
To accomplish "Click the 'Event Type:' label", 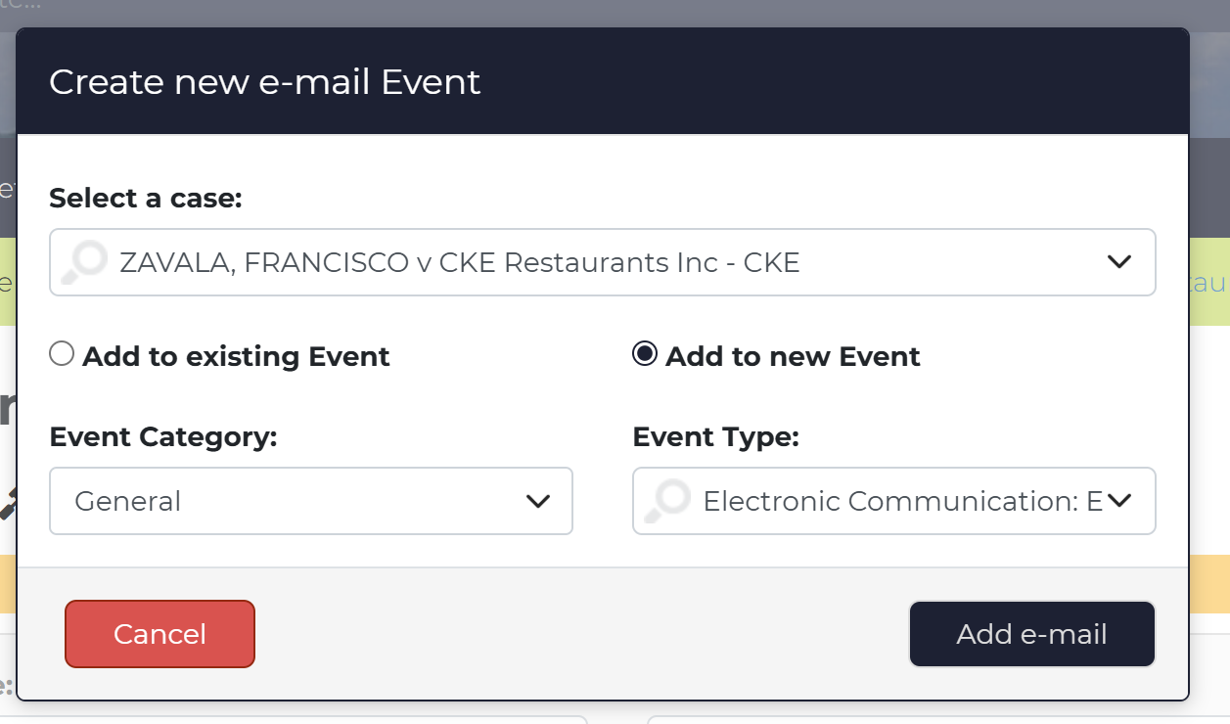I will pyautogui.click(x=716, y=437).
